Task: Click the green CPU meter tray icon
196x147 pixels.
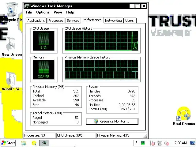Action: coord(143,143)
